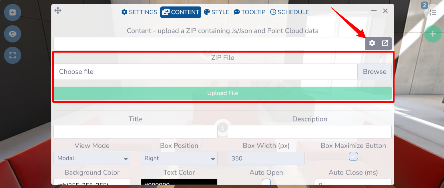Image resolution: width=444 pixels, height=188 pixels.
Task: Expand the Box Position dropdown
Action: tap(179, 158)
